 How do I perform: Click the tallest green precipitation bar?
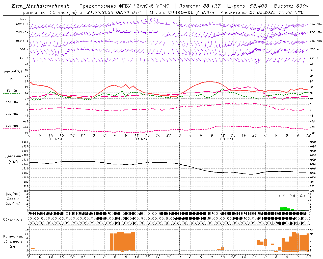coord(285,209)
